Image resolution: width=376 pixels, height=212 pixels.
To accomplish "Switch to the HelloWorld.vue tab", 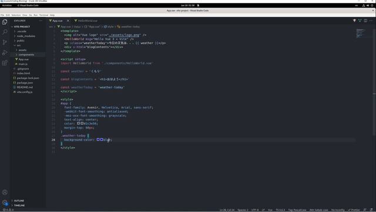I will tap(86, 21).
